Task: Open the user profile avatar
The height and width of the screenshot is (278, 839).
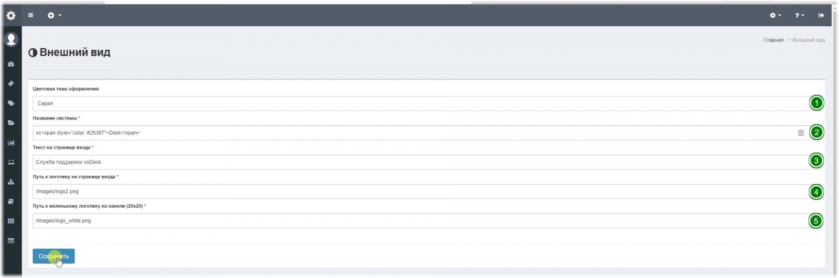Action: pyautogui.click(x=11, y=39)
